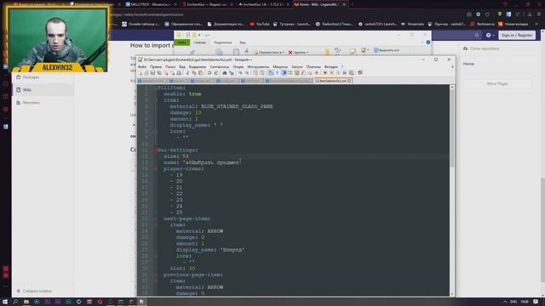Click Удалить button in Explorer ribbon
The width and height of the screenshot is (545, 306).
click(x=299, y=53)
